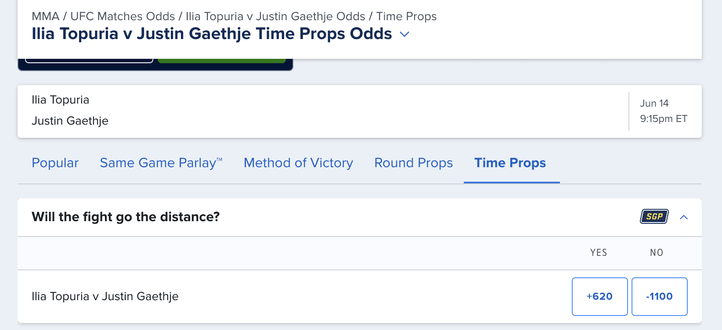Select Ilia Topuria in the match card
This screenshot has width=722, height=330.
tap(60, 100)
